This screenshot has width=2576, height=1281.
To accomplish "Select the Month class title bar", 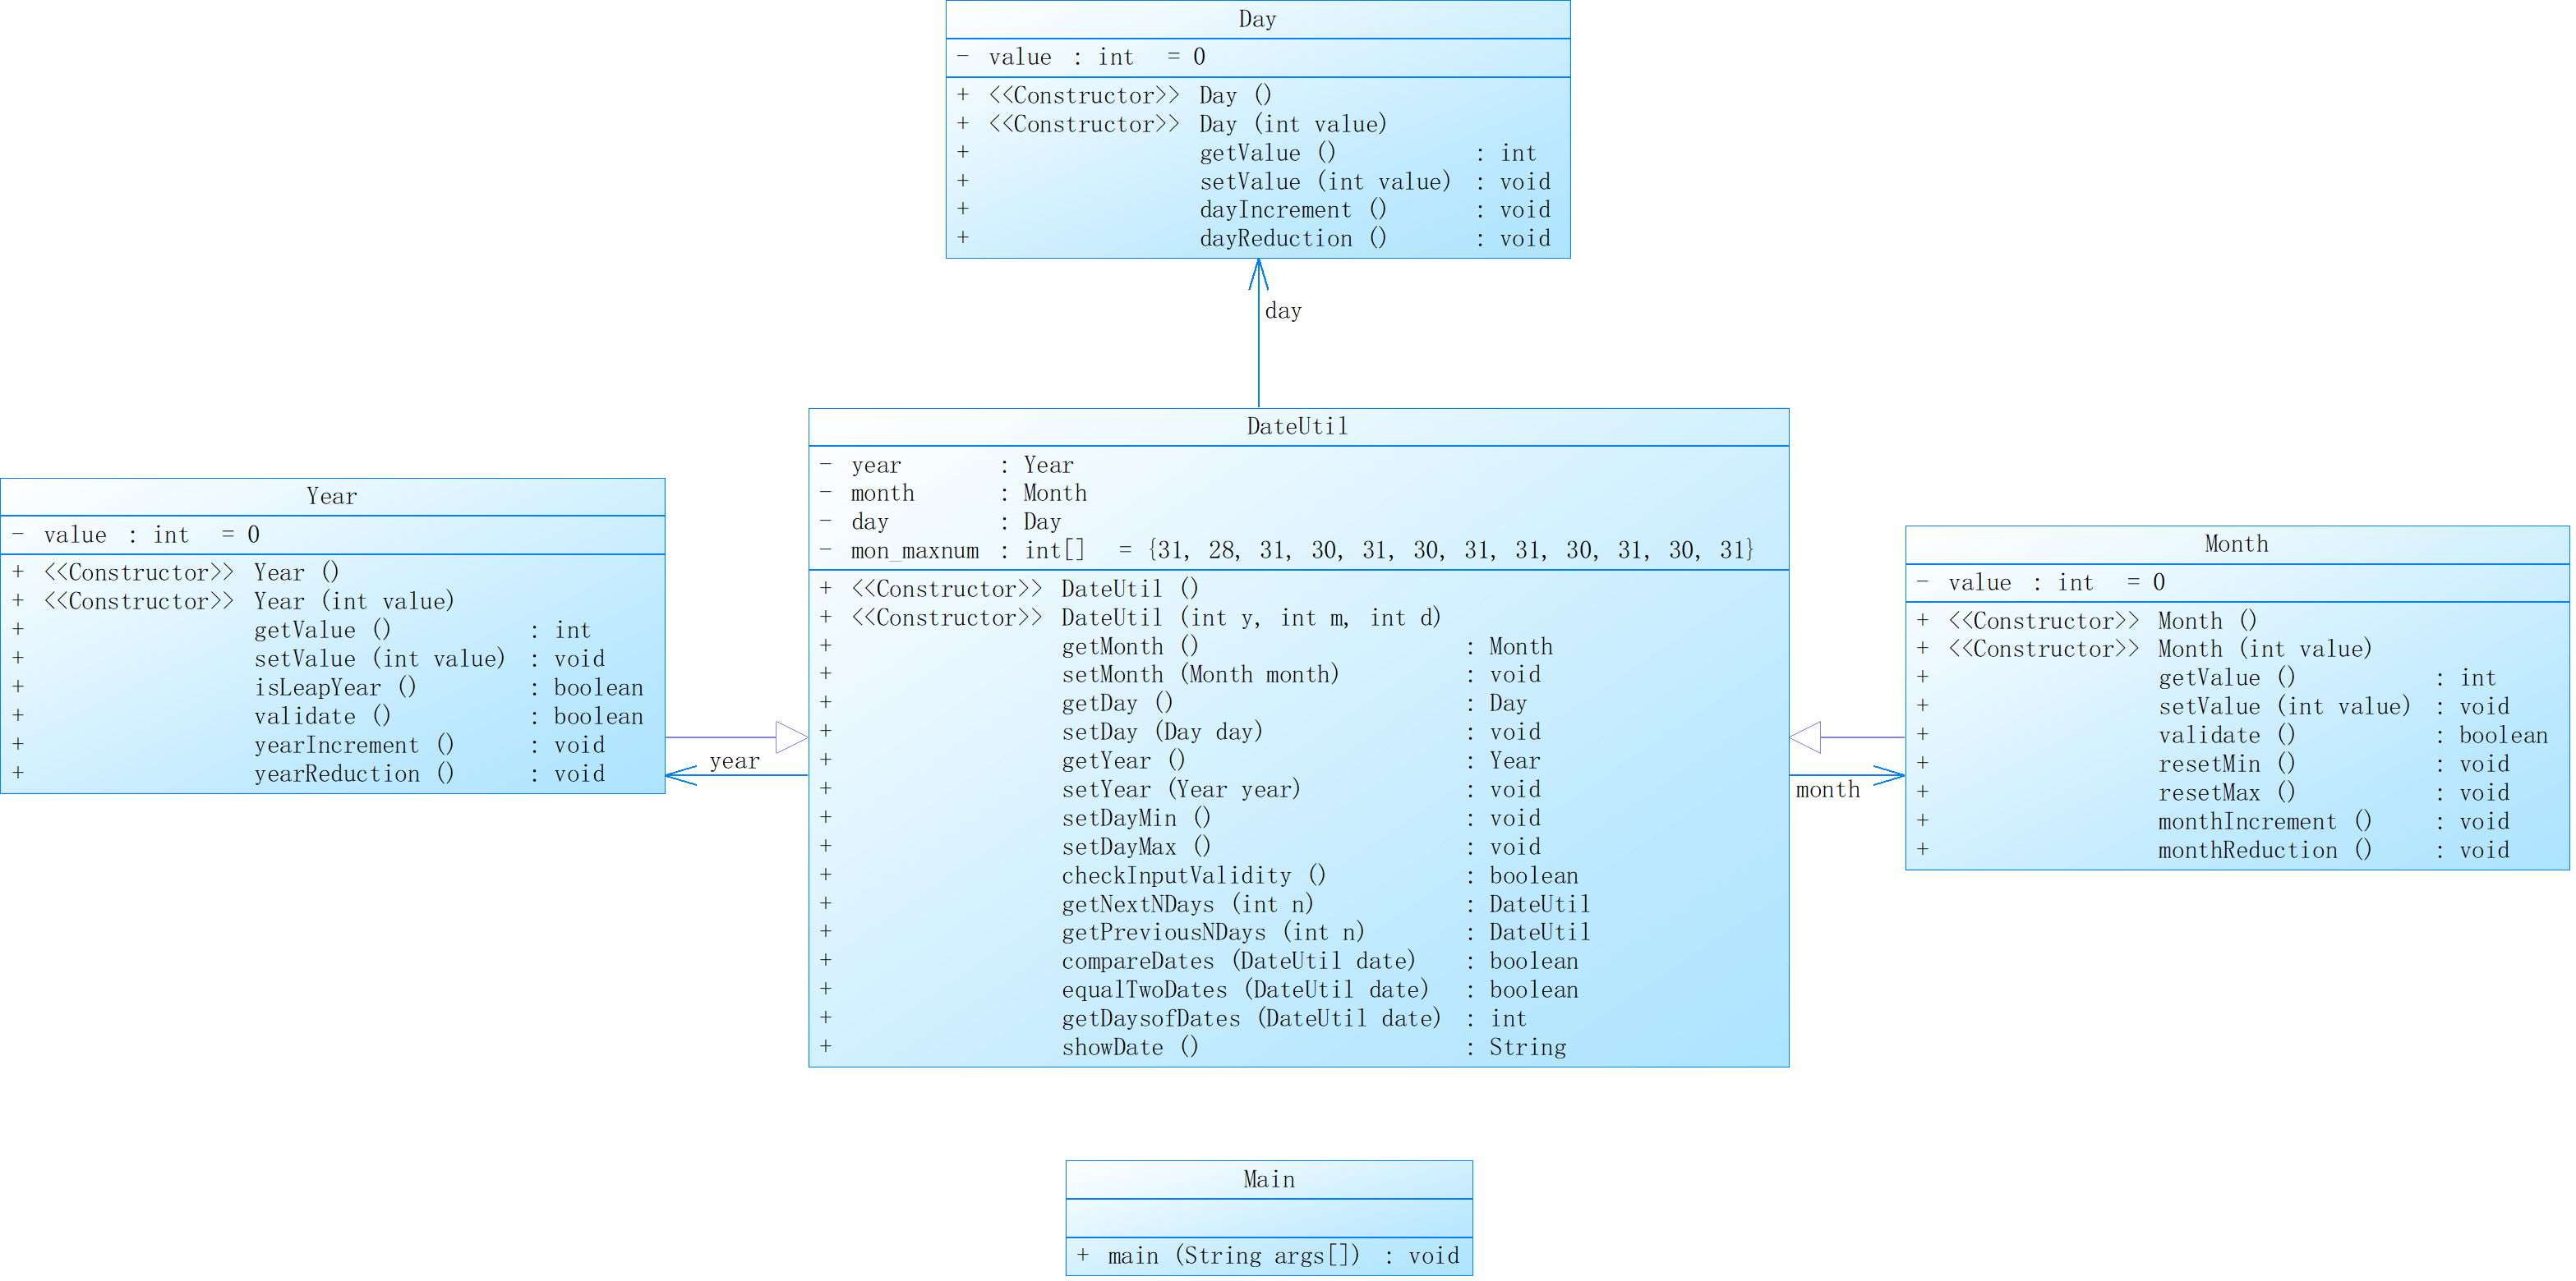I will pos(2236,544).
